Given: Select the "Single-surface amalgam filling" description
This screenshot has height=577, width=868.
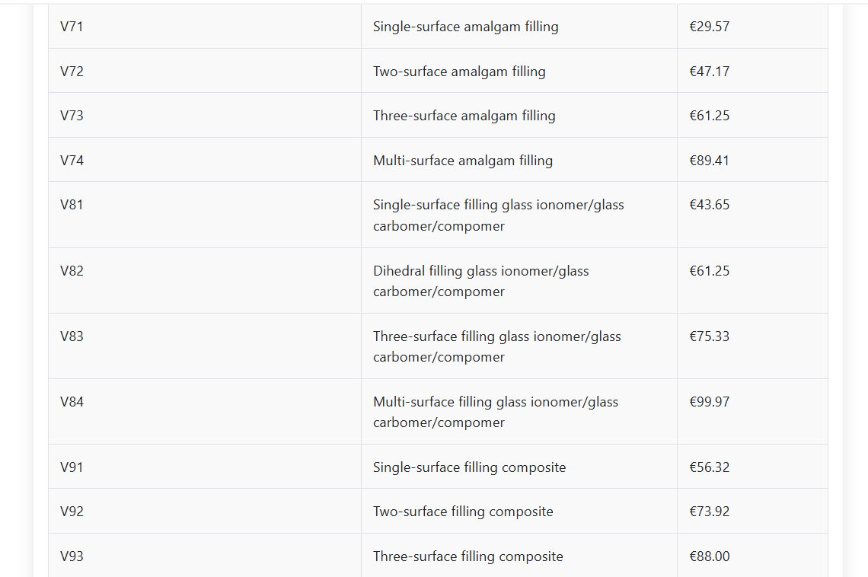Looking at the screenshot, I should click(x=465, y=27).
